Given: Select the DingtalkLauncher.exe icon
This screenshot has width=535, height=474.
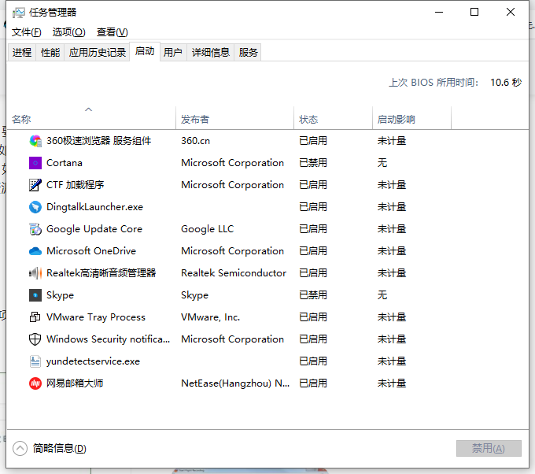Looking at the screenshot, I should 35,207.
